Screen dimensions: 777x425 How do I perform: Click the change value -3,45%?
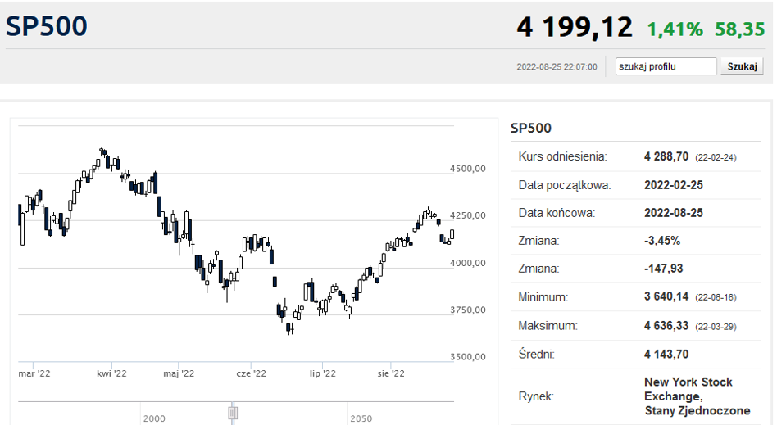[662, 242]
